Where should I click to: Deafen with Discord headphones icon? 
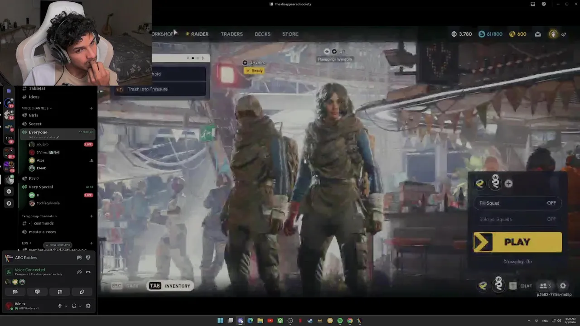[74, 306]
